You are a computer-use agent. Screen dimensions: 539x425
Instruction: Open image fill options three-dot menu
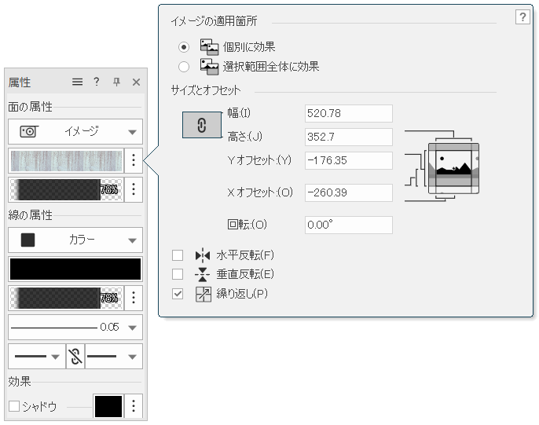coord(134,160)
